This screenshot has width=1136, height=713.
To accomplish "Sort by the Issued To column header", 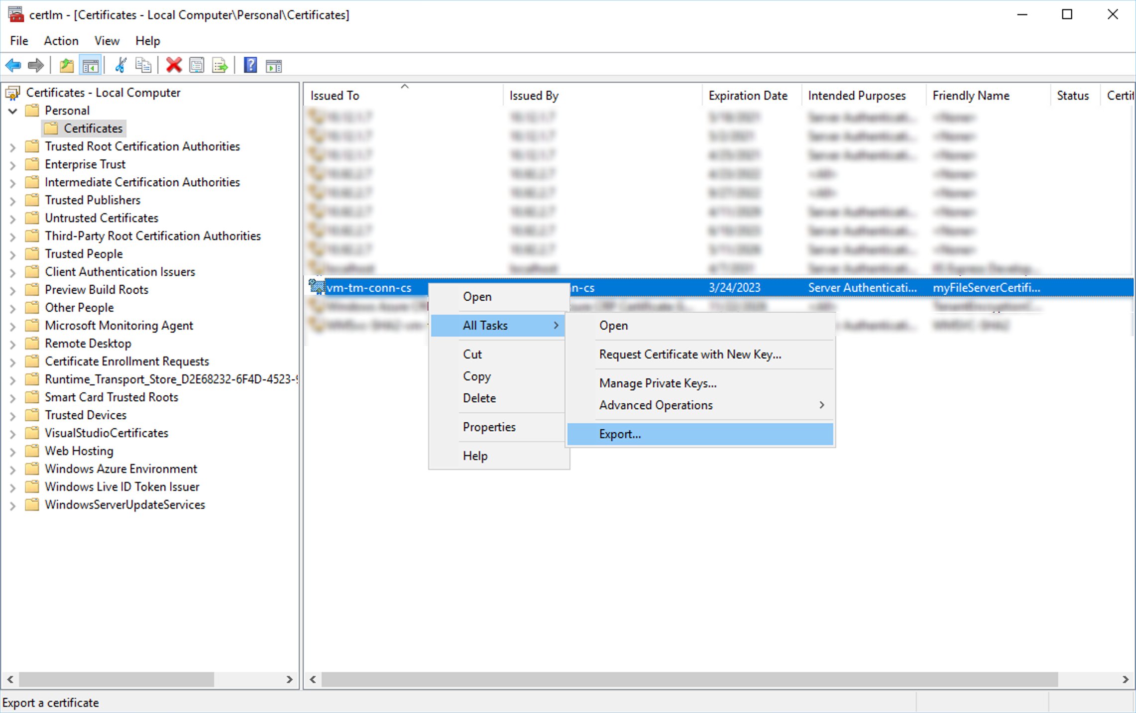I will (x=404, y=95).
